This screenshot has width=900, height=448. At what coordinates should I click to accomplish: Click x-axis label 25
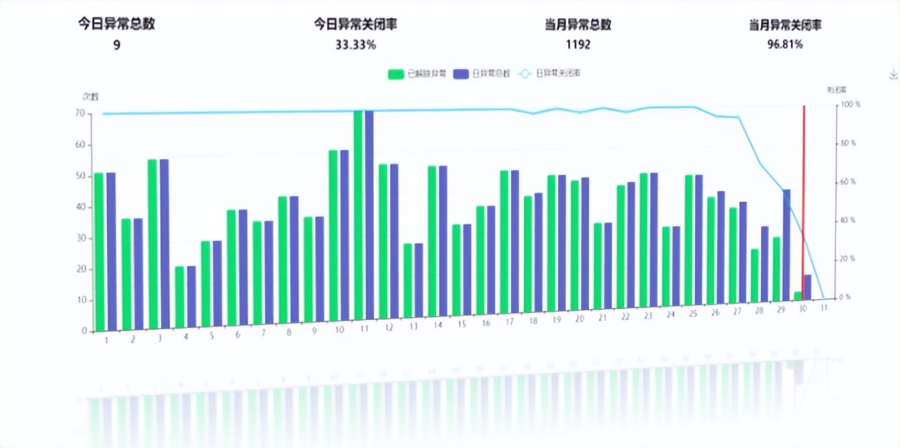click(693, 313)
